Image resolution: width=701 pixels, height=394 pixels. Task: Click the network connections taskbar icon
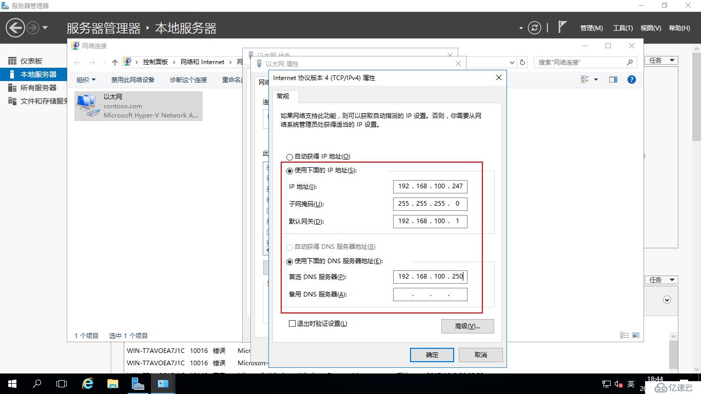(x=163, y=384)
